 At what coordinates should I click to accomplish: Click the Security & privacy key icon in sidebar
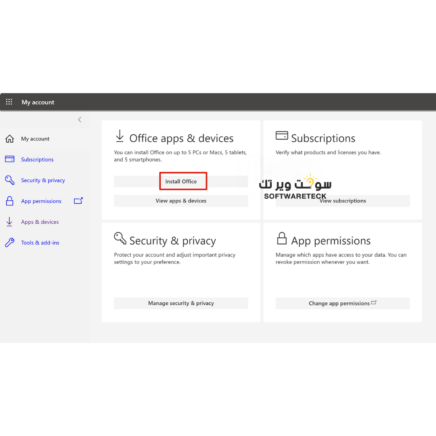click(10, 180)
